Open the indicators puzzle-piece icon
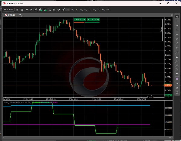 [49, 10]
